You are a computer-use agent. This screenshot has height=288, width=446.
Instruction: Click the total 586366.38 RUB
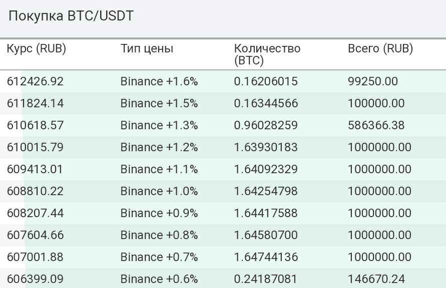pyautogui.click(x=376, y=125)
